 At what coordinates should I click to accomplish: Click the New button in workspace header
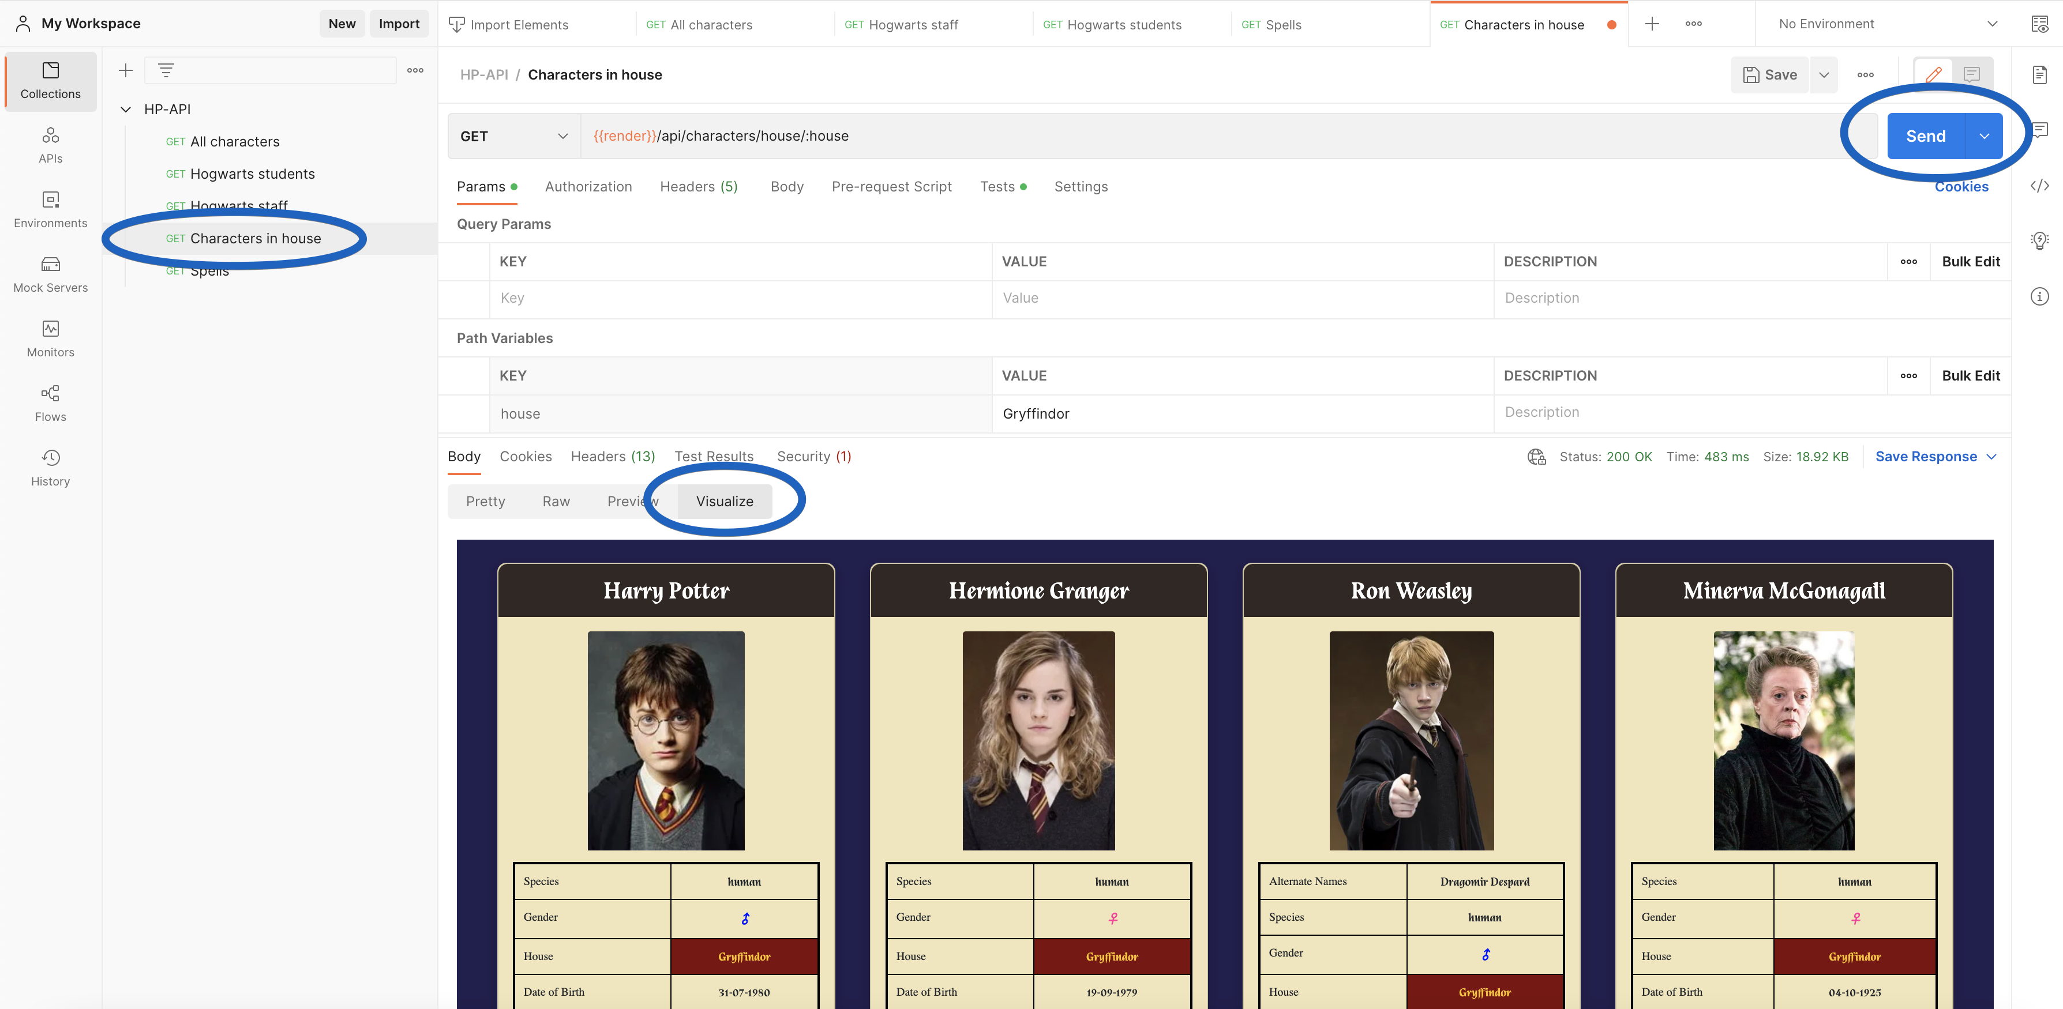[x=342, y=24]
